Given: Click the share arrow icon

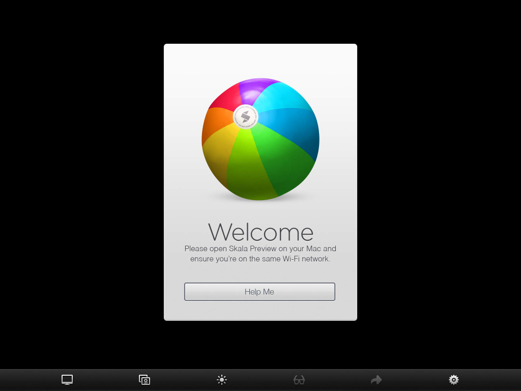Looking at the screenshot, I should click(x=377, y=380).
